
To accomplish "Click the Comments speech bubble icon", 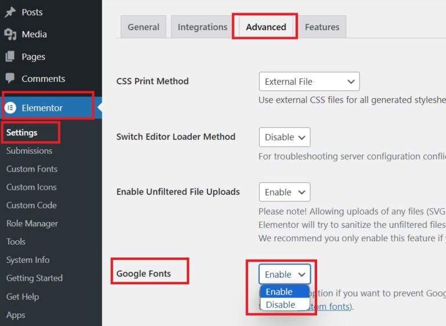I will 10,78.
